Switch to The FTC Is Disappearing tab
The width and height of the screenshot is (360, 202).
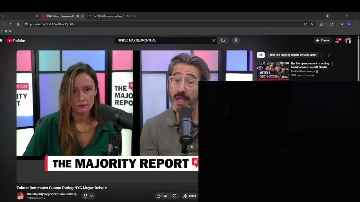[x=108, y=16]
